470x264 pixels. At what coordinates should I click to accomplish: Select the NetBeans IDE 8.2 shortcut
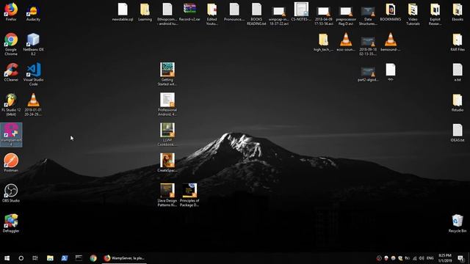33,44
